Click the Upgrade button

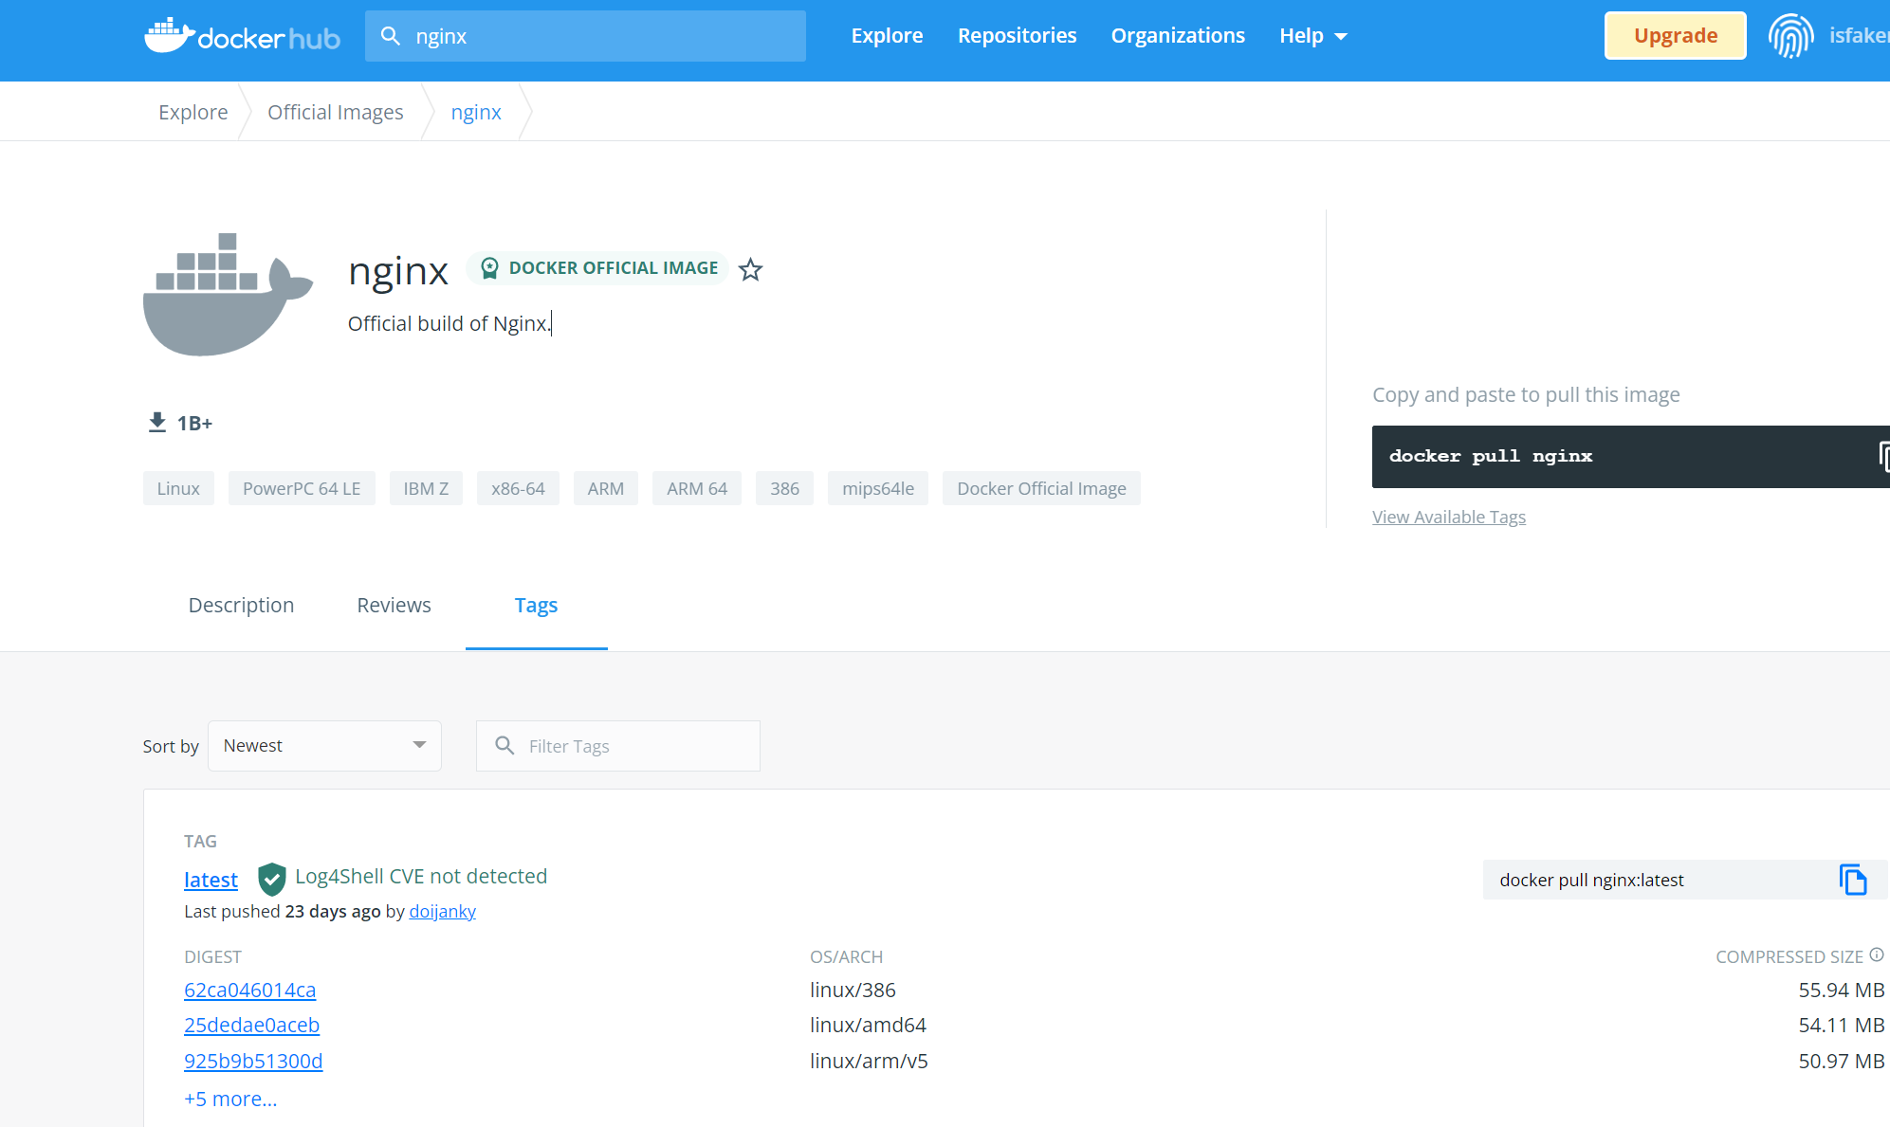(x=1675, y=36)
